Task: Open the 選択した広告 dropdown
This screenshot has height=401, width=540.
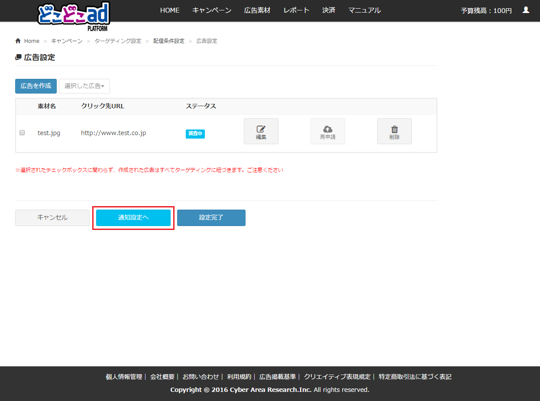Action: [x=84, y=86]
